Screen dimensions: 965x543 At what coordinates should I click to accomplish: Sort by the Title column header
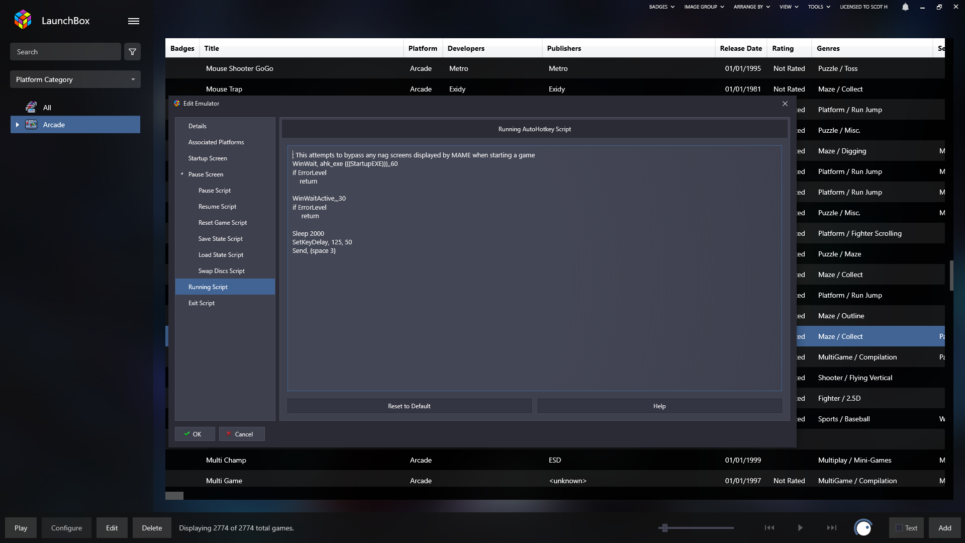click(x=302, y=48)
